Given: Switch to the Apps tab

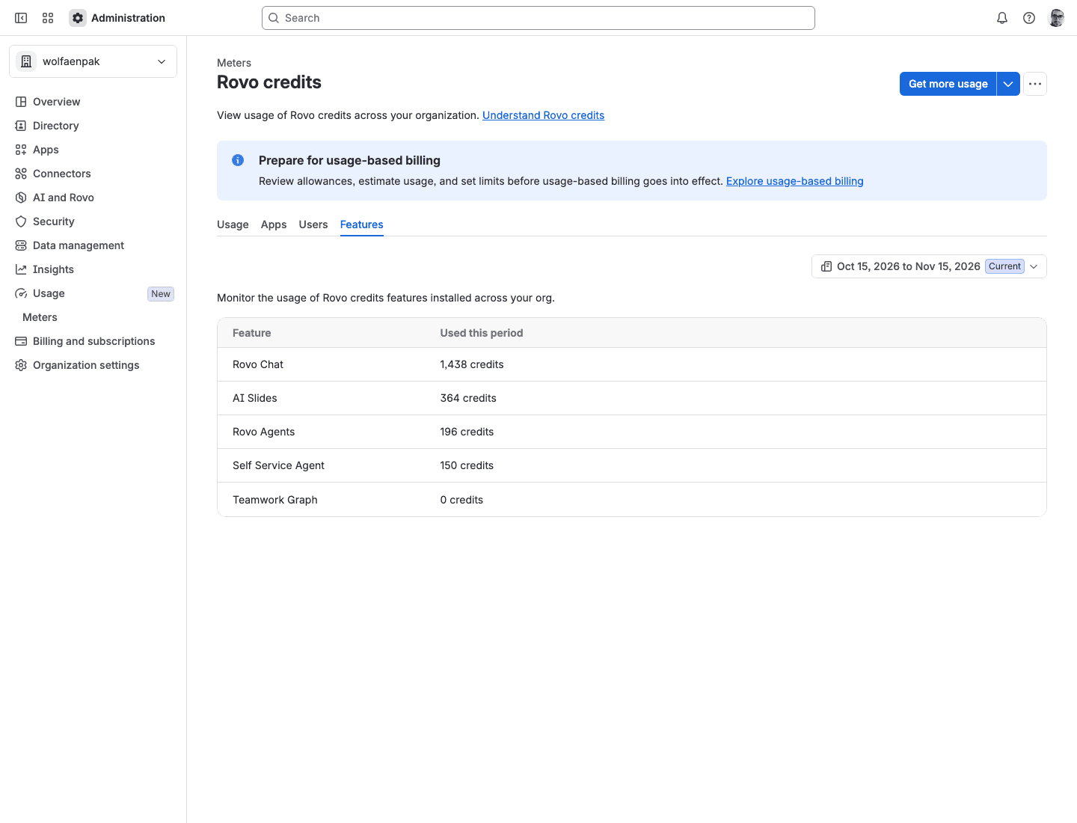Looking at the screenshot, I should click(274, 224).
